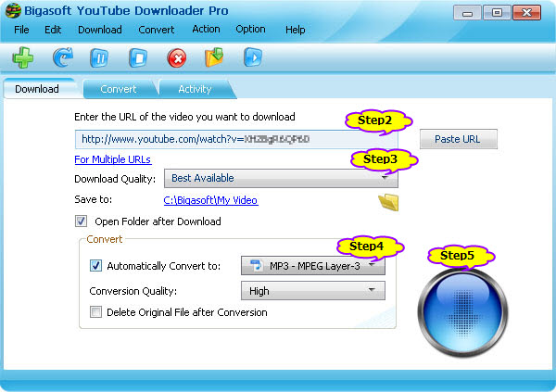Open the Download menu
Viewport: 556px width, 392px height.
100,30
